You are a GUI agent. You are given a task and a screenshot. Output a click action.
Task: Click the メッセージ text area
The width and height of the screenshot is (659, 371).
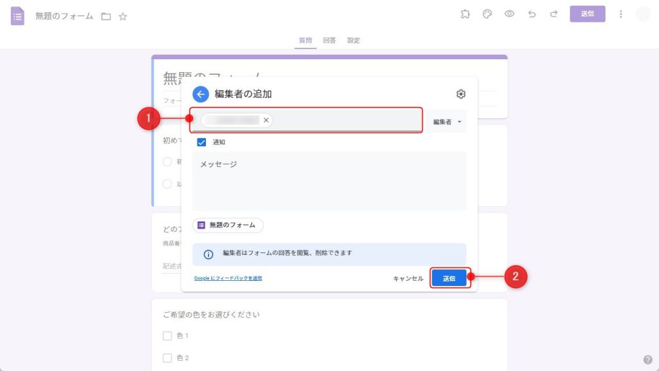click(329, 181)
